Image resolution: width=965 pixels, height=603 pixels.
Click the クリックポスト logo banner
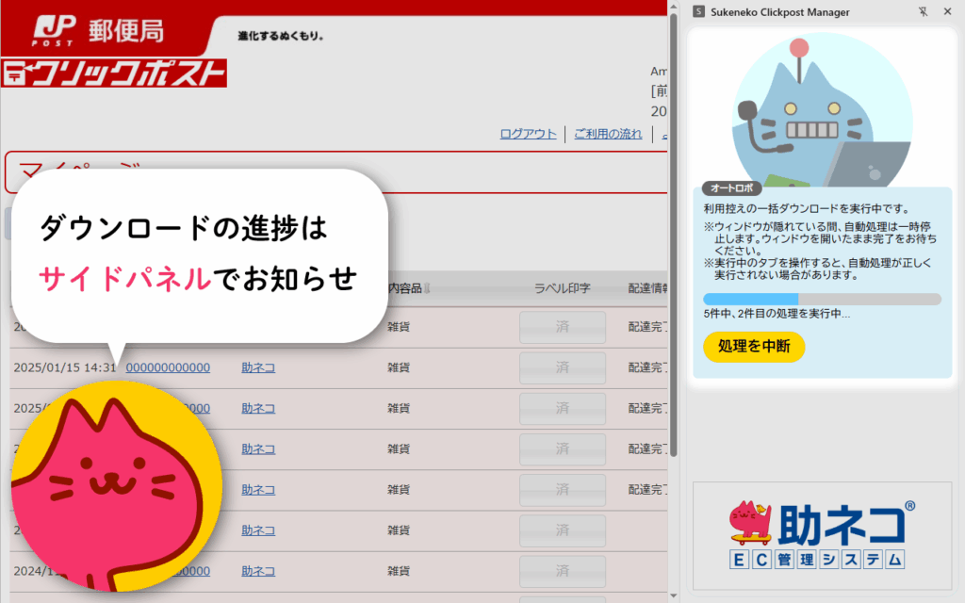(x=114, y=73)
